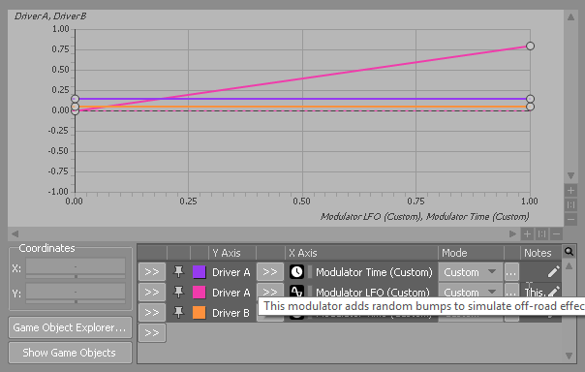This screenshot has height=372, width=585.
Task: Click the Y Axis selector arrows for Driver B
Action: pyautogui.click(x=152, y=312)
